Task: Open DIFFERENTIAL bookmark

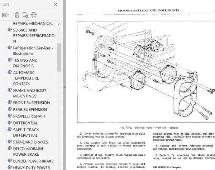Action: (x=25, y=123)
